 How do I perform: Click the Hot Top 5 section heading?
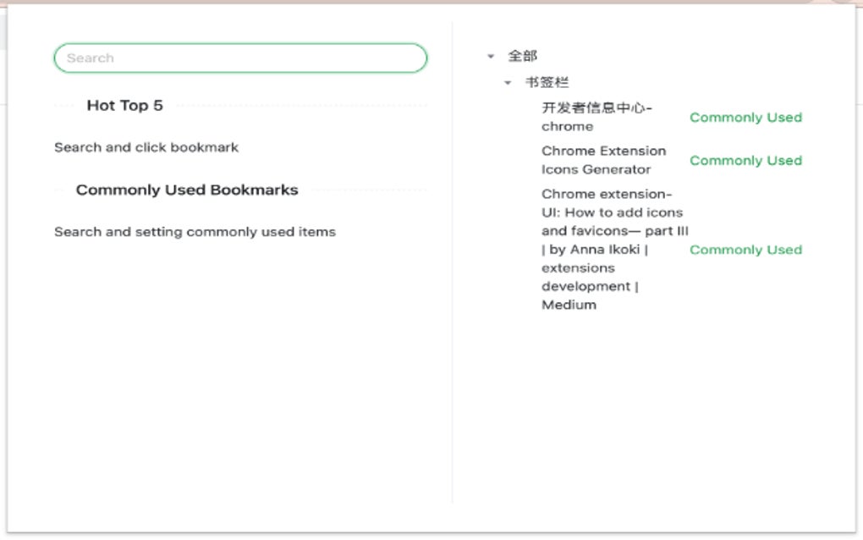click(x=124, y=106)
